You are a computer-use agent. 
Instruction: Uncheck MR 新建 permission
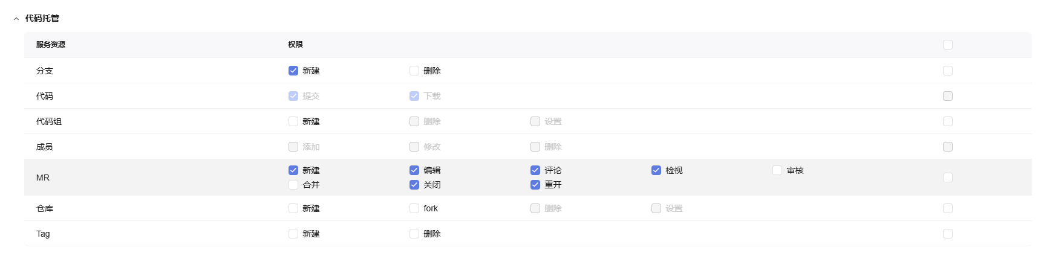(293, 170)
